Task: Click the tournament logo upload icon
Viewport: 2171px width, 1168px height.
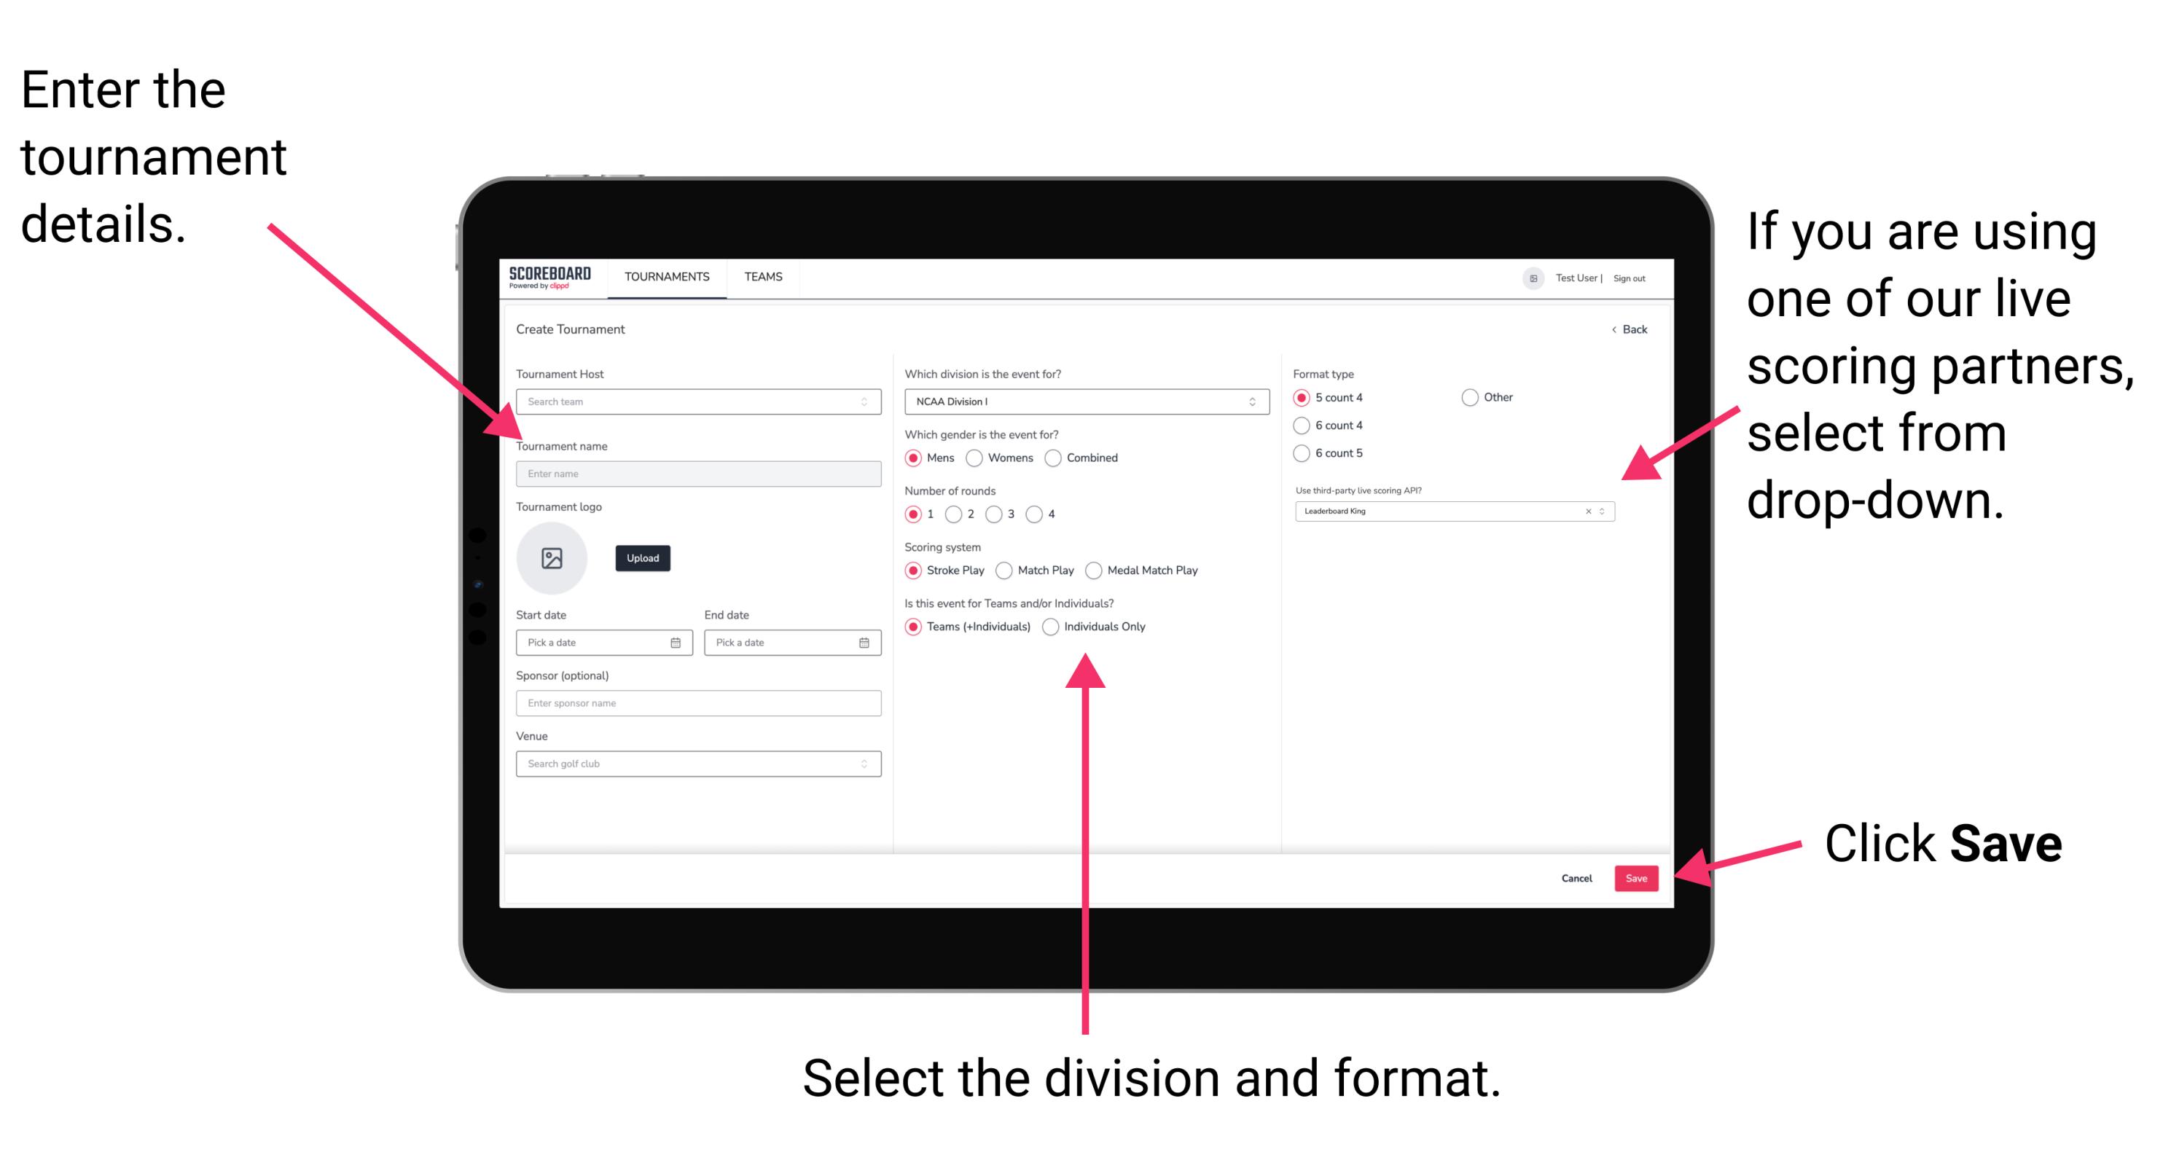Action: click(554, 557)
